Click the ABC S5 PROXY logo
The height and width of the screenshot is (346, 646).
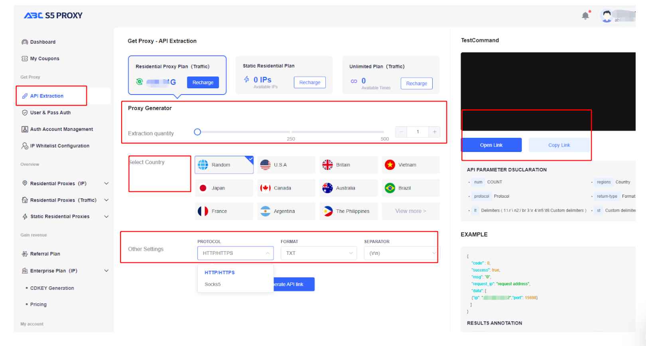point(53,16)
